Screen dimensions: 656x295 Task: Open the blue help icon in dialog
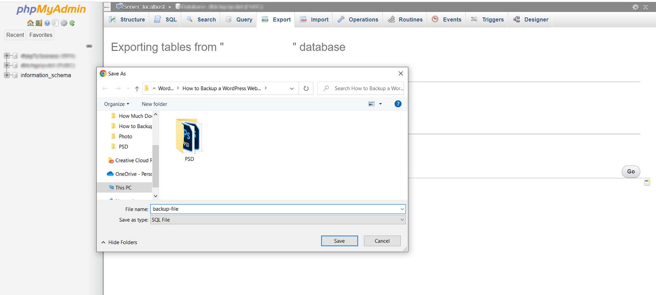[x=398, y=104]
